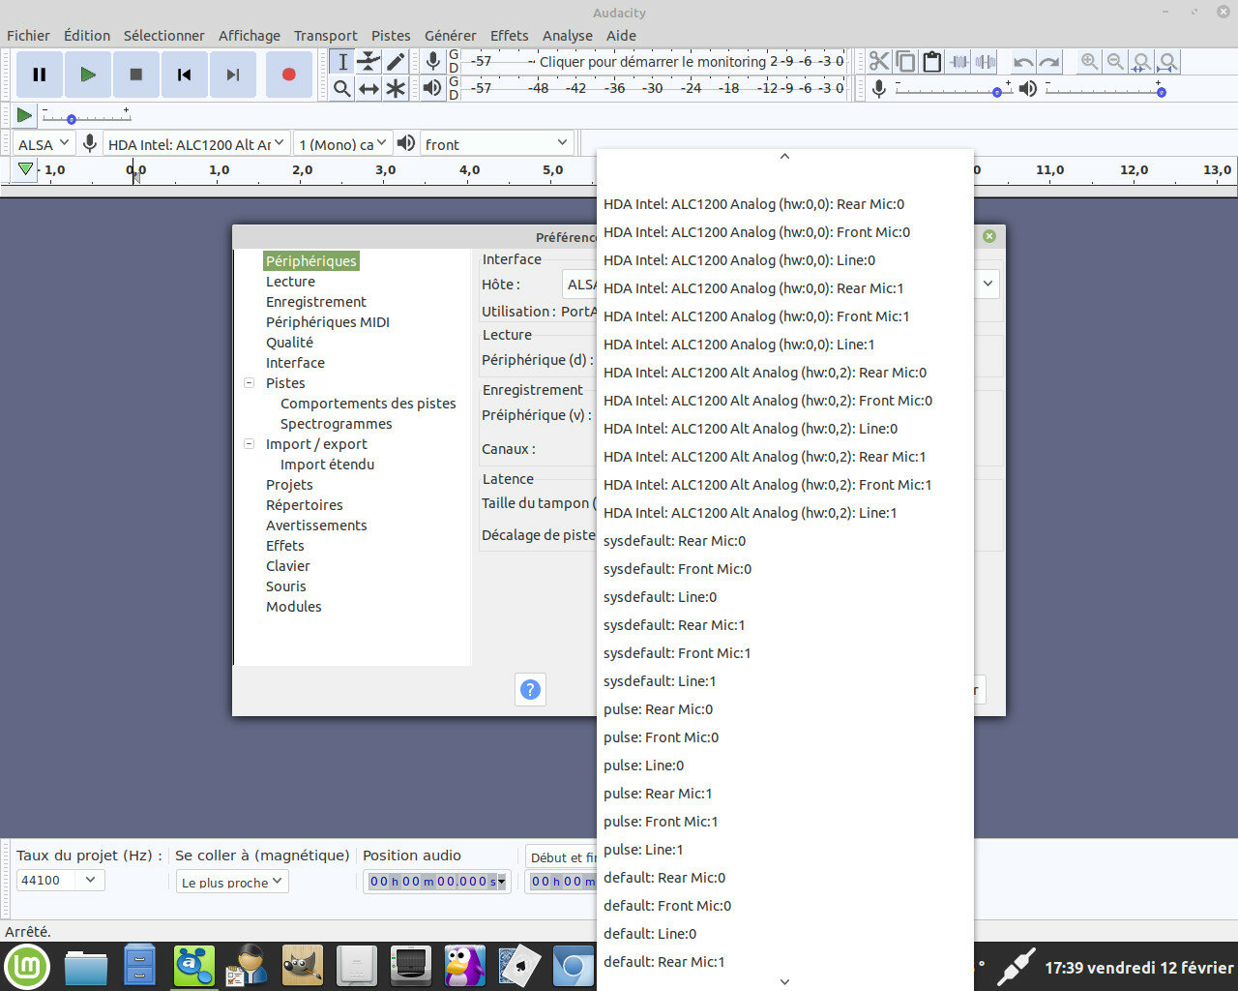Select the Draw pencil tool
This screenshot has height=991, width=1238.
(x=396, y=62)
